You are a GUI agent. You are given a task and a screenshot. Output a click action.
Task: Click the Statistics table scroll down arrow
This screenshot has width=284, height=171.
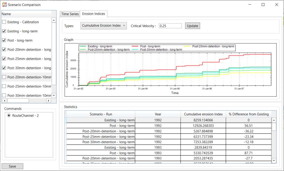pyautogui.click(x=274, y=161)
